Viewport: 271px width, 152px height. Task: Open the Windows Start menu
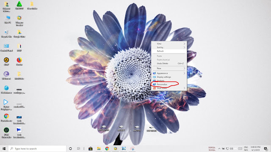(x=4, y=149)
